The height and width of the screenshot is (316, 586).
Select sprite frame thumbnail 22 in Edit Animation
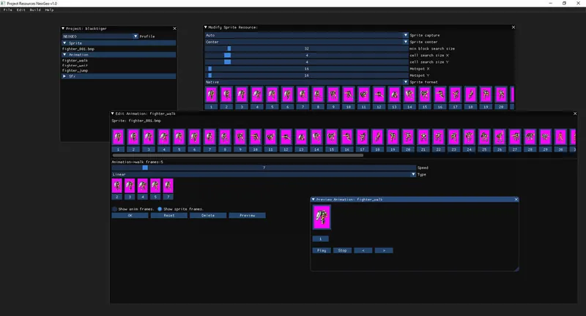click(x=438, y=137)
